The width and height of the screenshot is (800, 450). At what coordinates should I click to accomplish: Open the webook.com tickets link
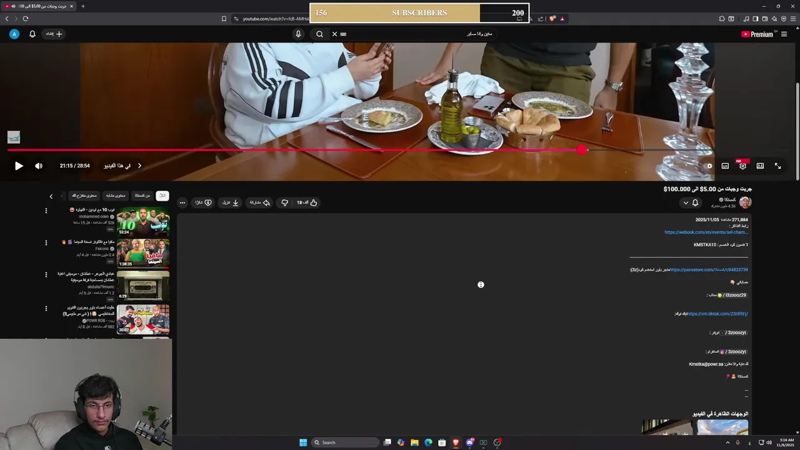pos(706,232)
